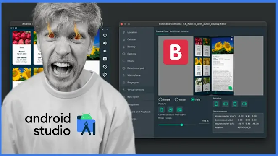Screen dimensions: 278x156
Task: Click the Extended Controls window title text
Action: 193,24
